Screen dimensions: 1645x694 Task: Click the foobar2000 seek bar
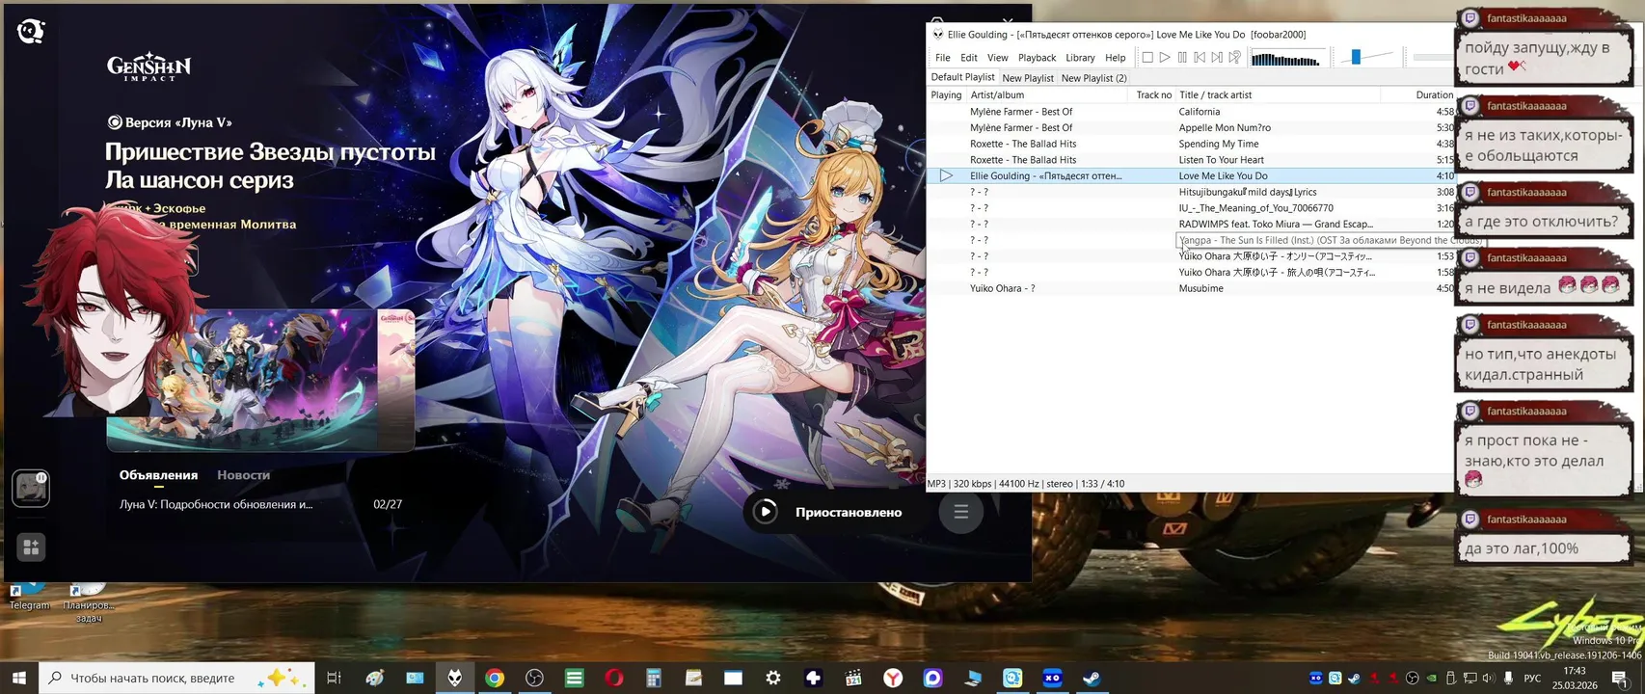click(x=1433, y=58)
